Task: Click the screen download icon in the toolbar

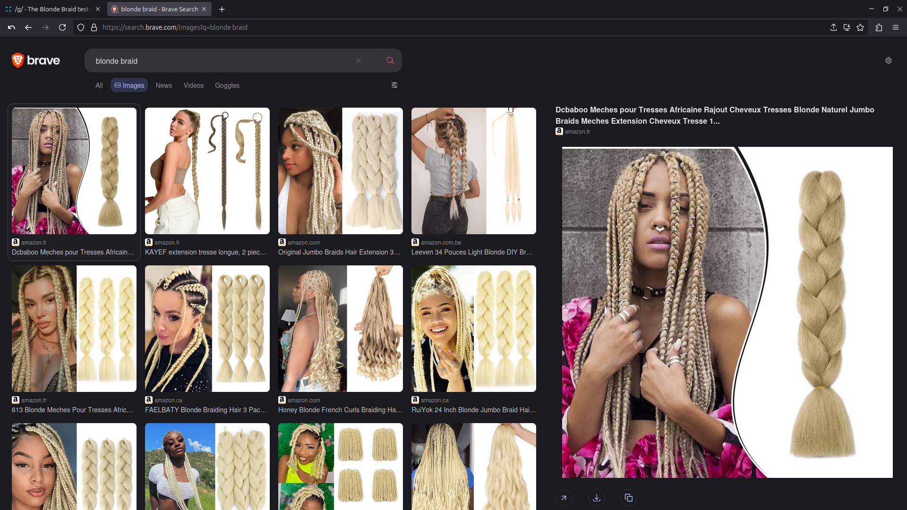Action: 847,27
